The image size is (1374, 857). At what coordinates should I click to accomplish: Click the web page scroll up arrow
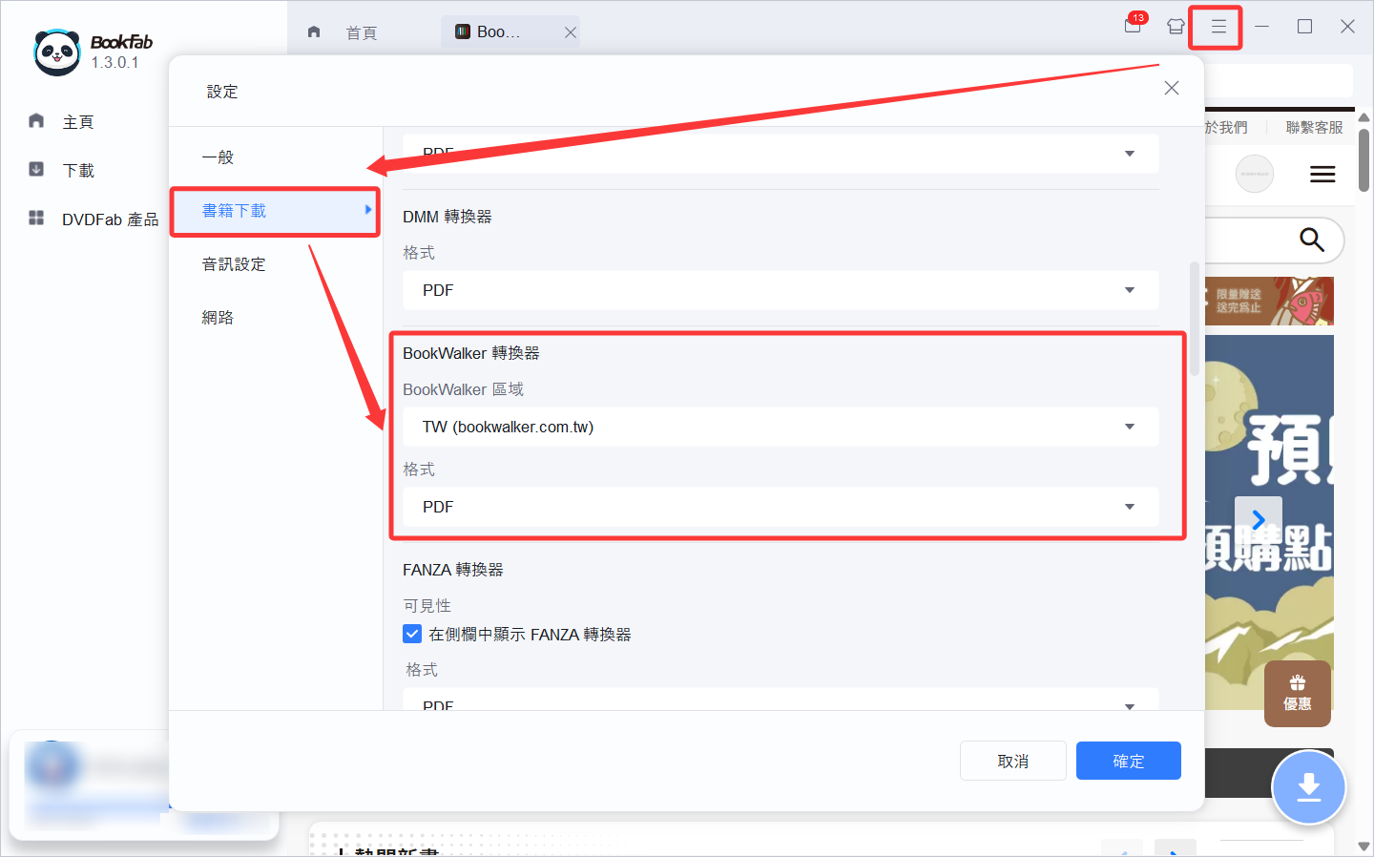pyautogui.click(x=1364, y=116)
